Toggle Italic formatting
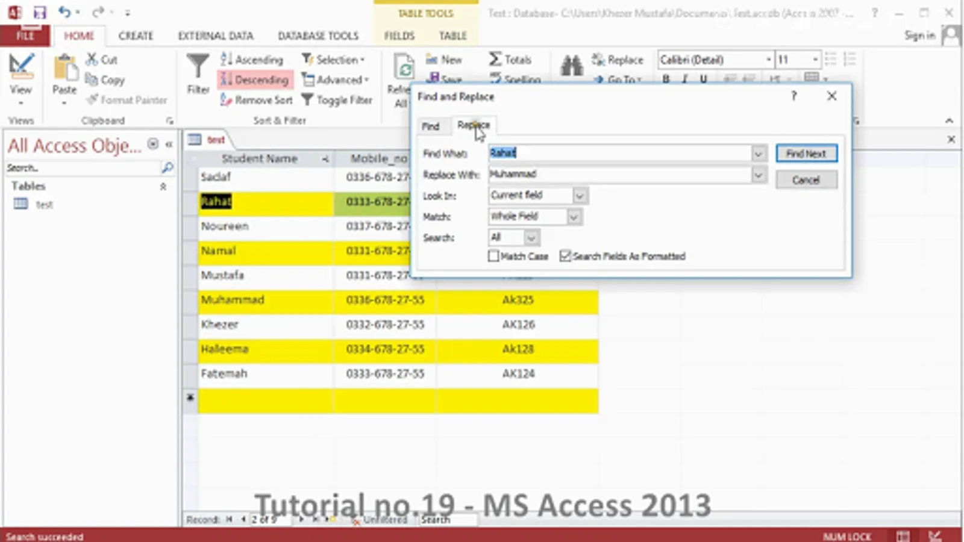Image resolution: width=964 pixels, height=542 pixels. 684,79
